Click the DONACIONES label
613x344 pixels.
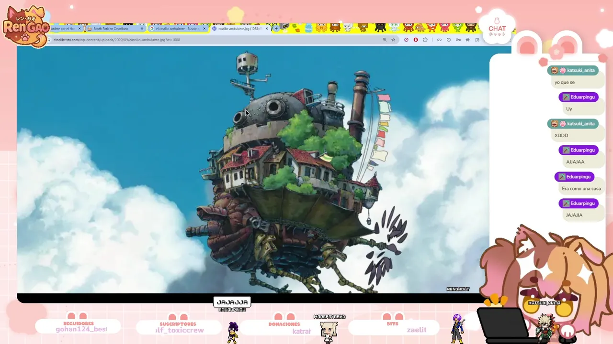pyautogui.click(x=284, y=324)
